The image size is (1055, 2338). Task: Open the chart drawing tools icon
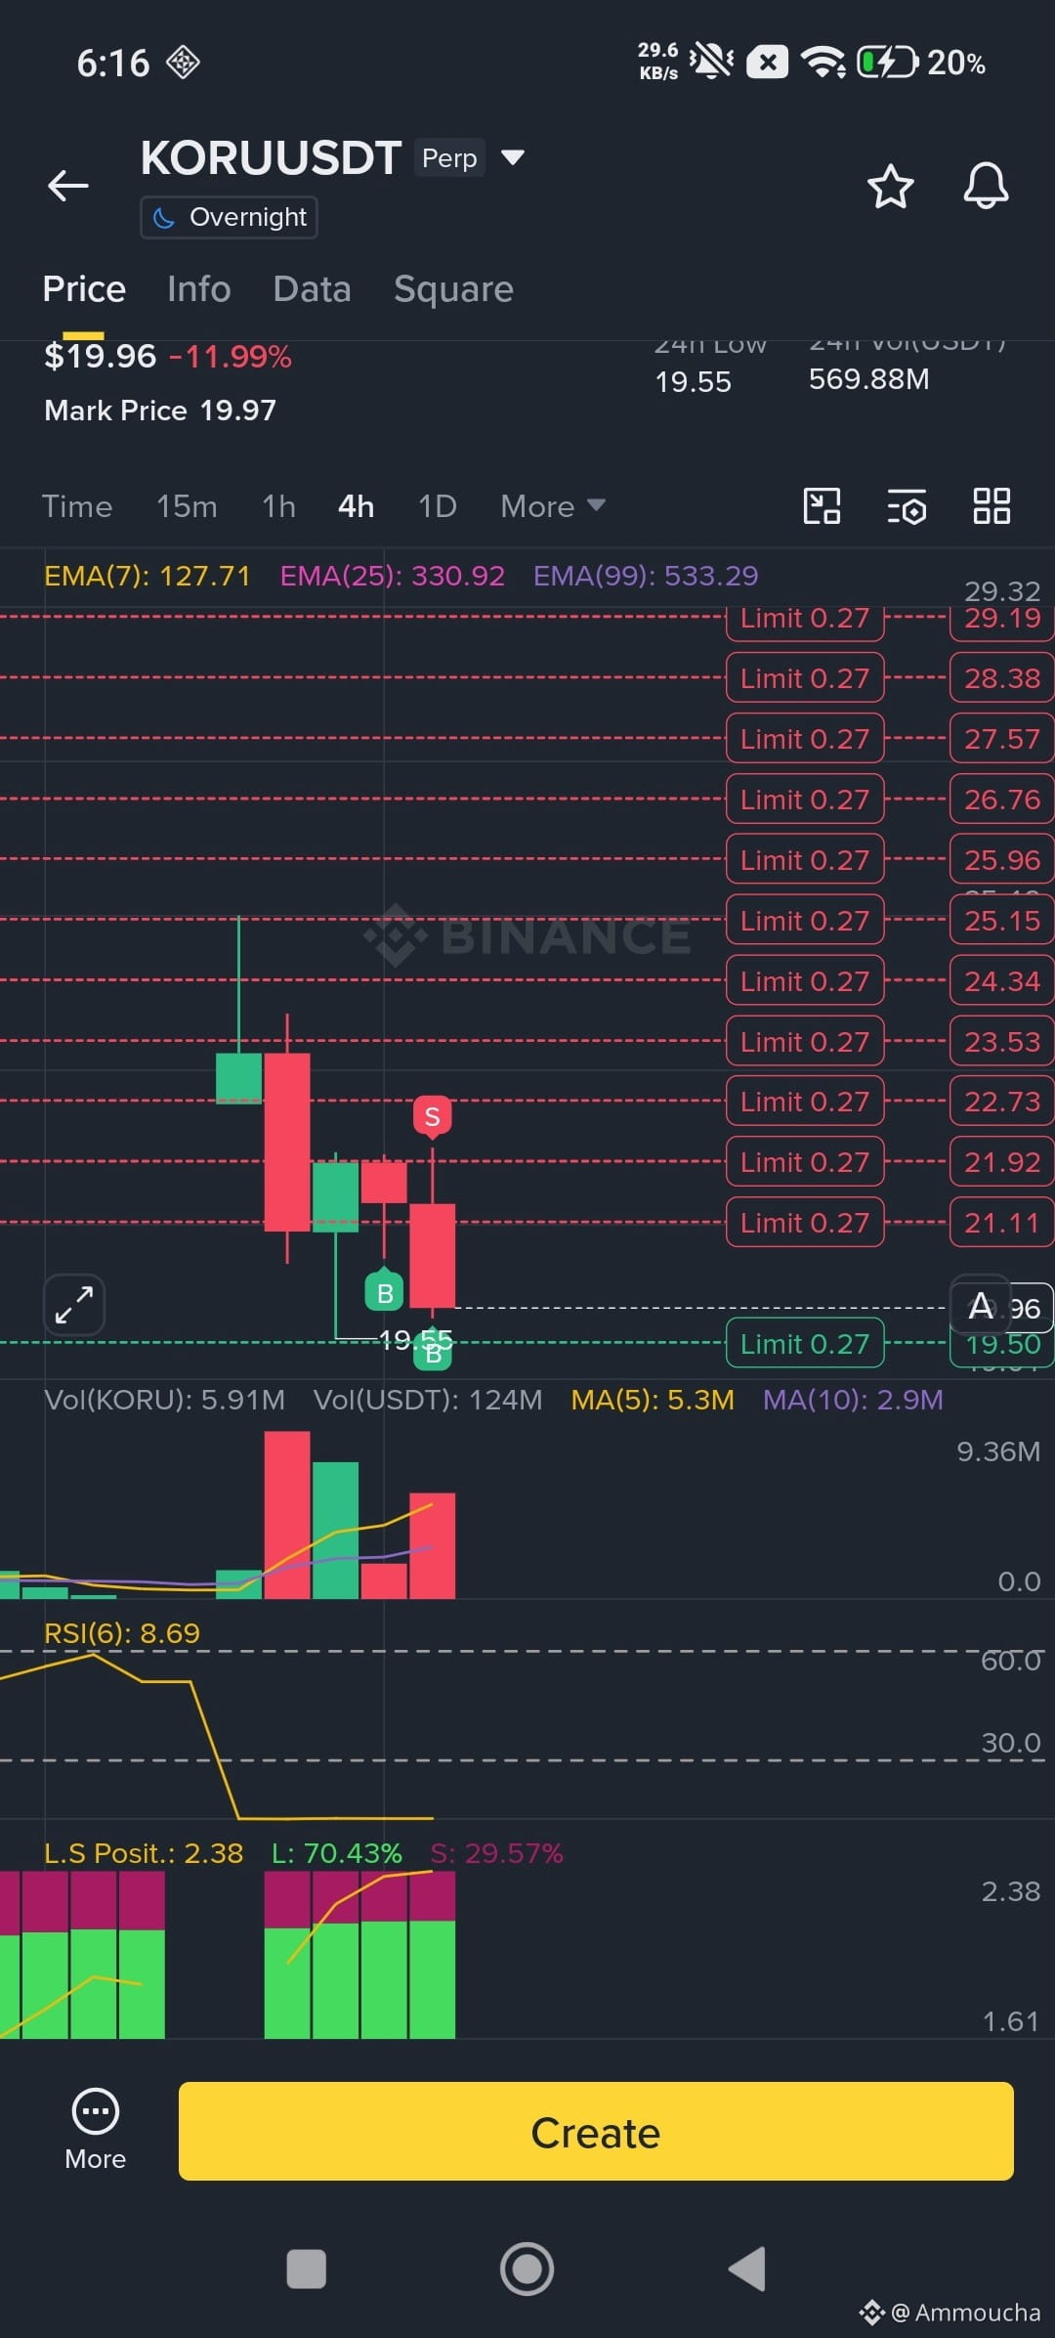(822, 506)
